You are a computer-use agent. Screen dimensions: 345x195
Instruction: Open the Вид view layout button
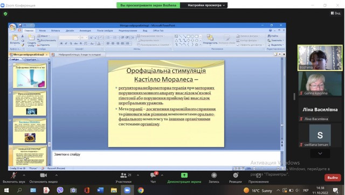click(x=335, y=13)
